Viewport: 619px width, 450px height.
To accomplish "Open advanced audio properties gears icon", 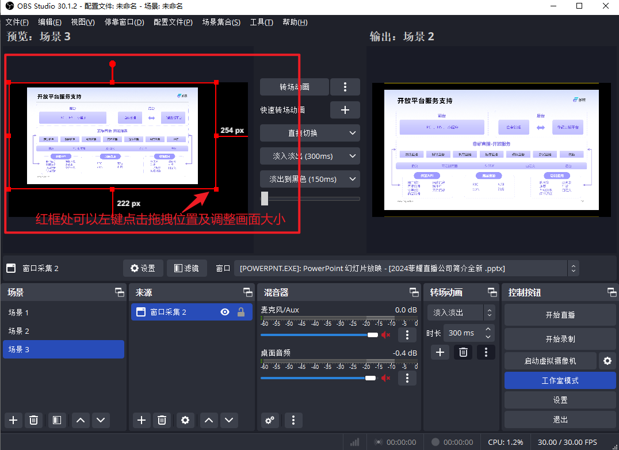I will (269, 420).
